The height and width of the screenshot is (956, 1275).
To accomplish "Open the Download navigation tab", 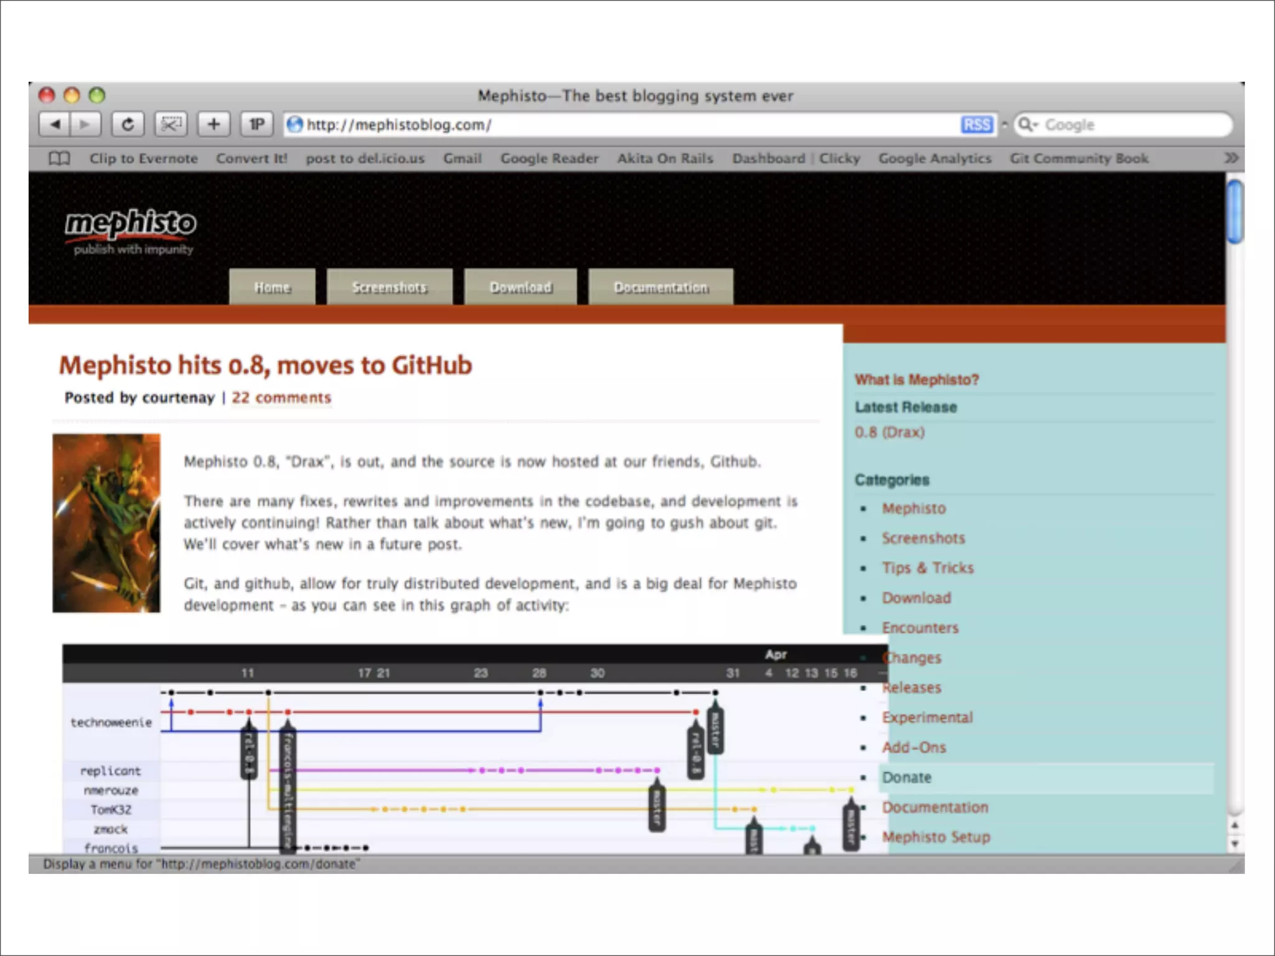I will point(520,288).
